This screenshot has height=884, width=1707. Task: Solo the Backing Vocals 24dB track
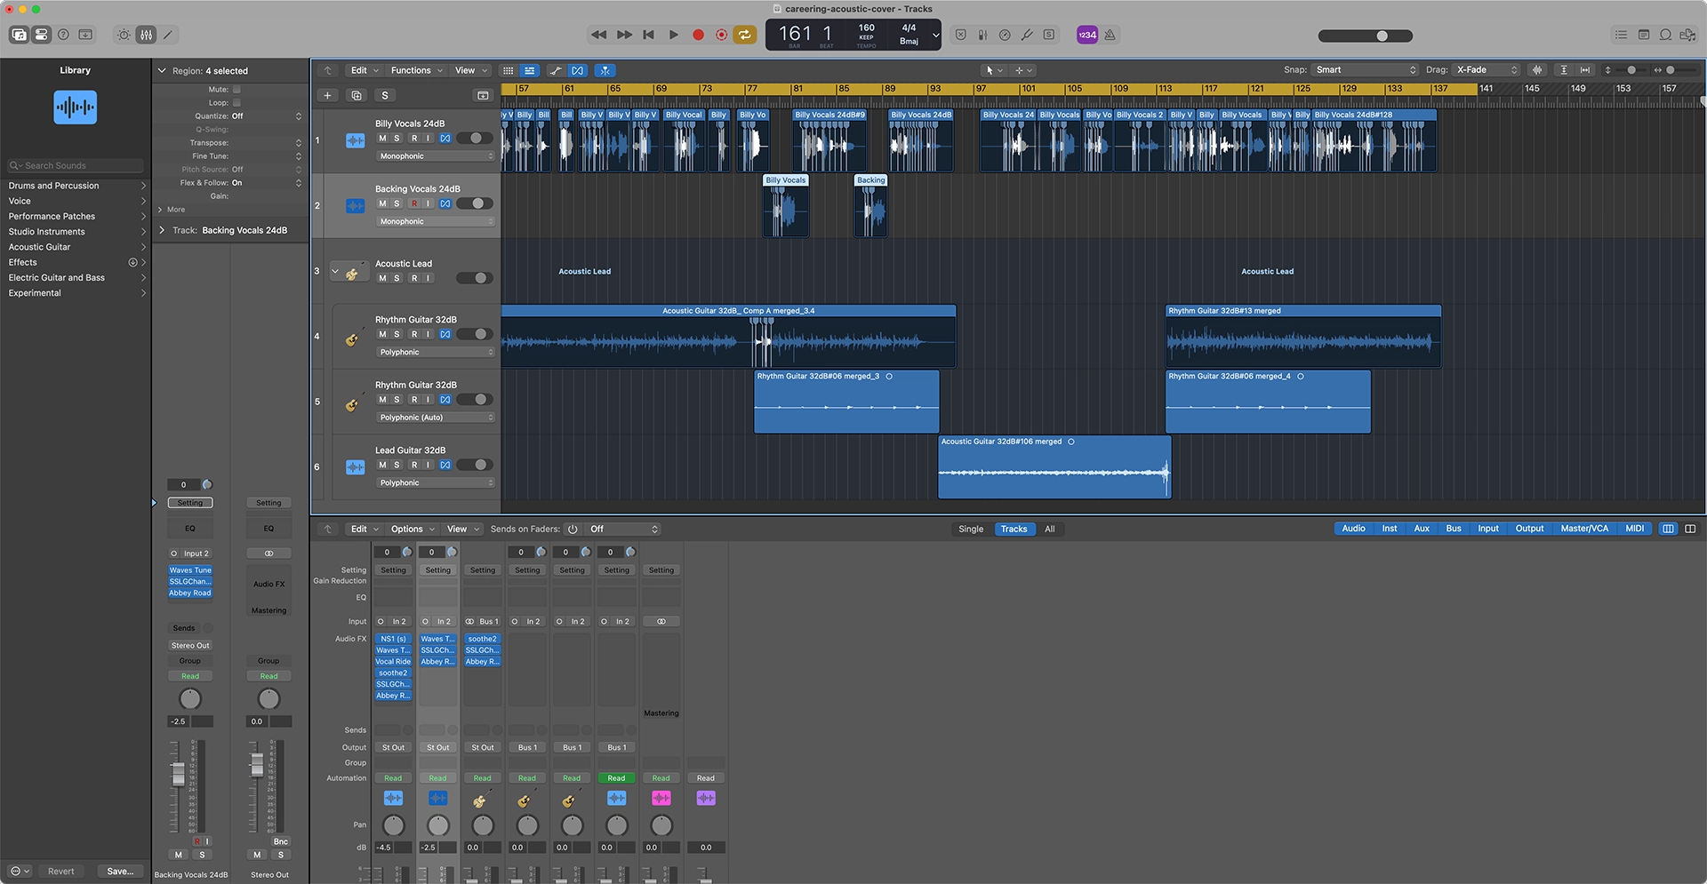click(x=397, y=203)
